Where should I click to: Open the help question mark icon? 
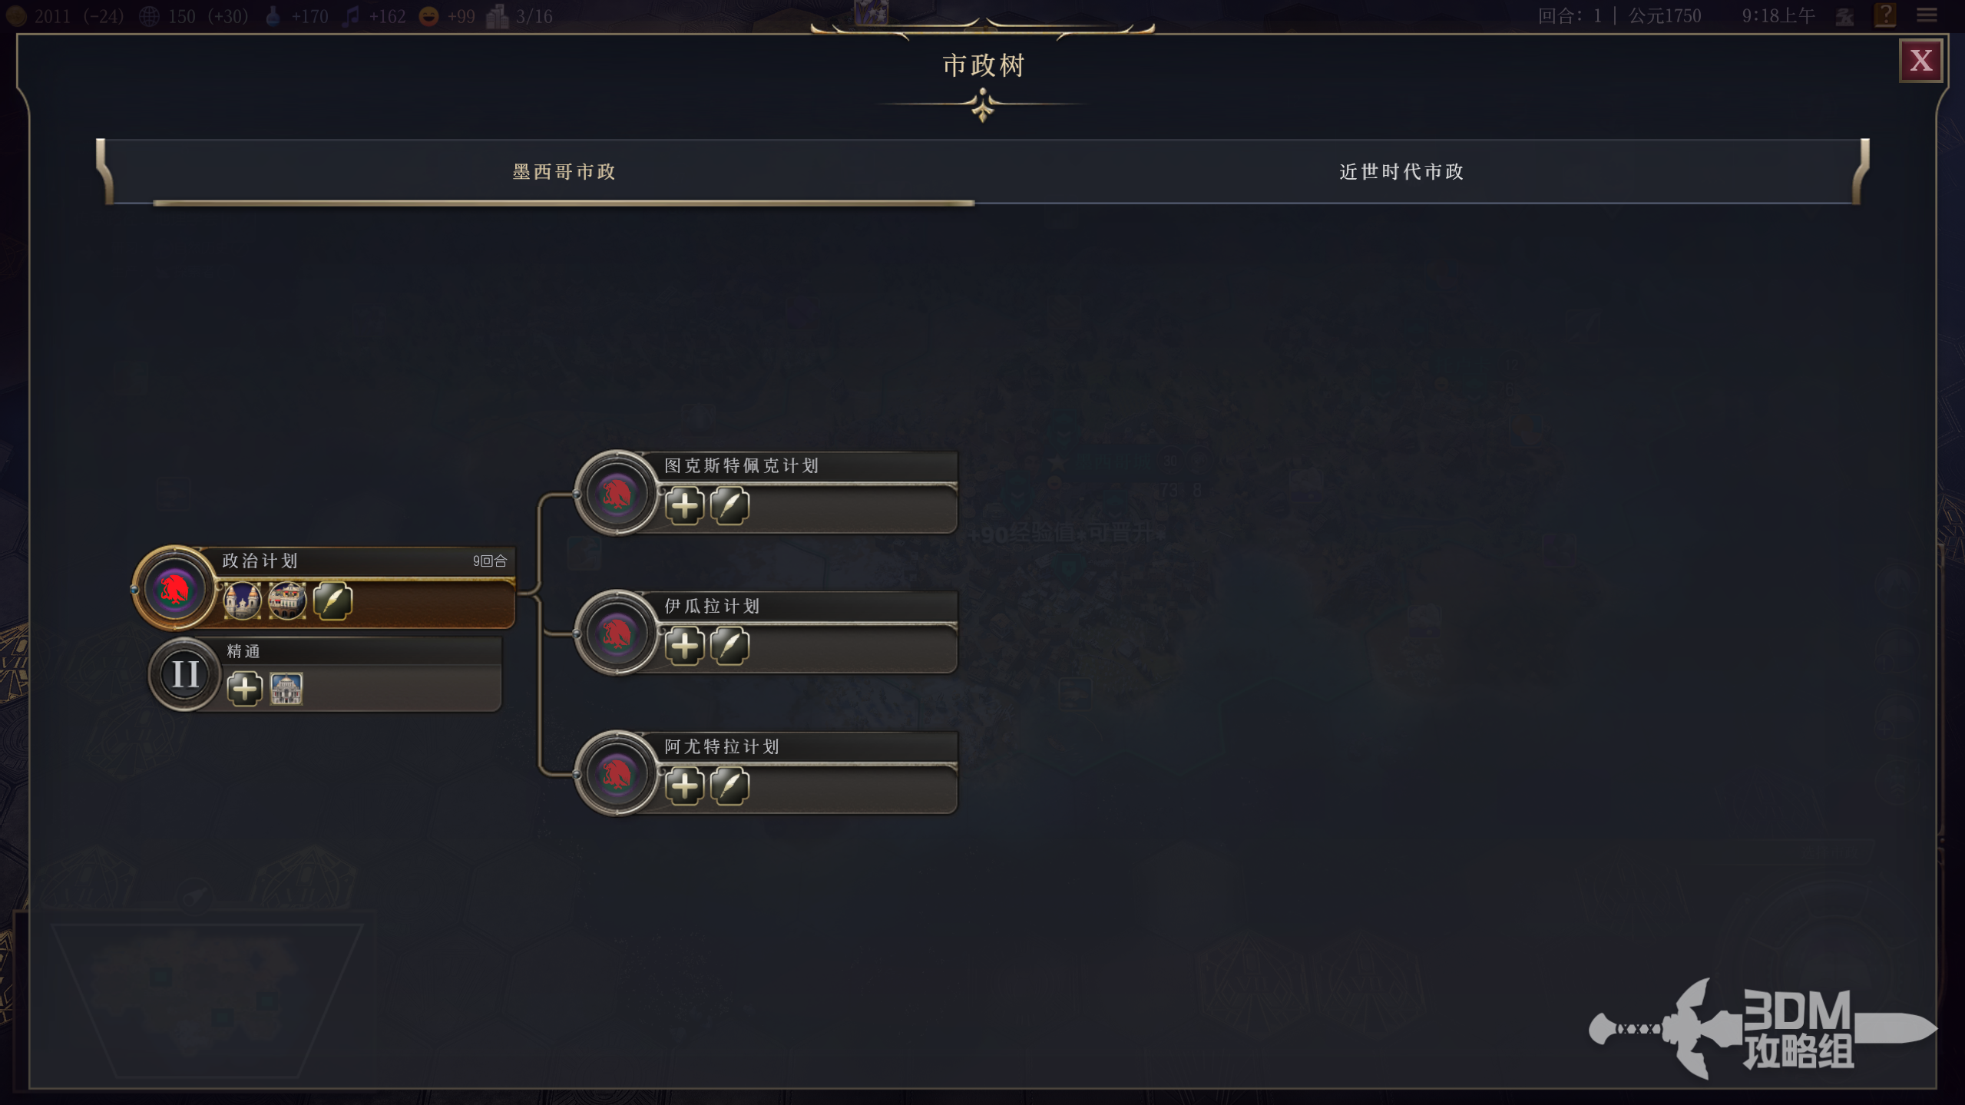(1885, 15)
